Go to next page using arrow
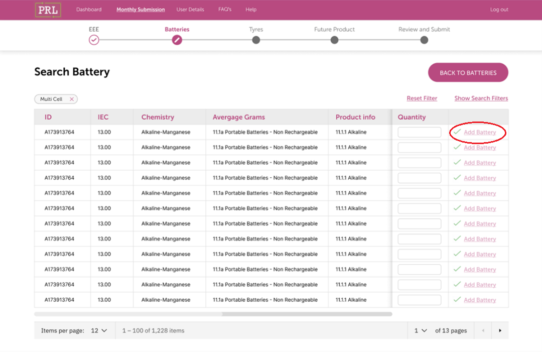The image size is (542, 352). coord(500,330)
